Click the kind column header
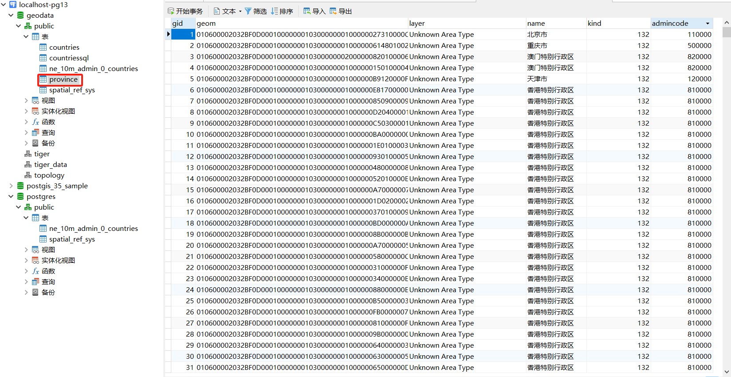 click(x=618, y=23)
